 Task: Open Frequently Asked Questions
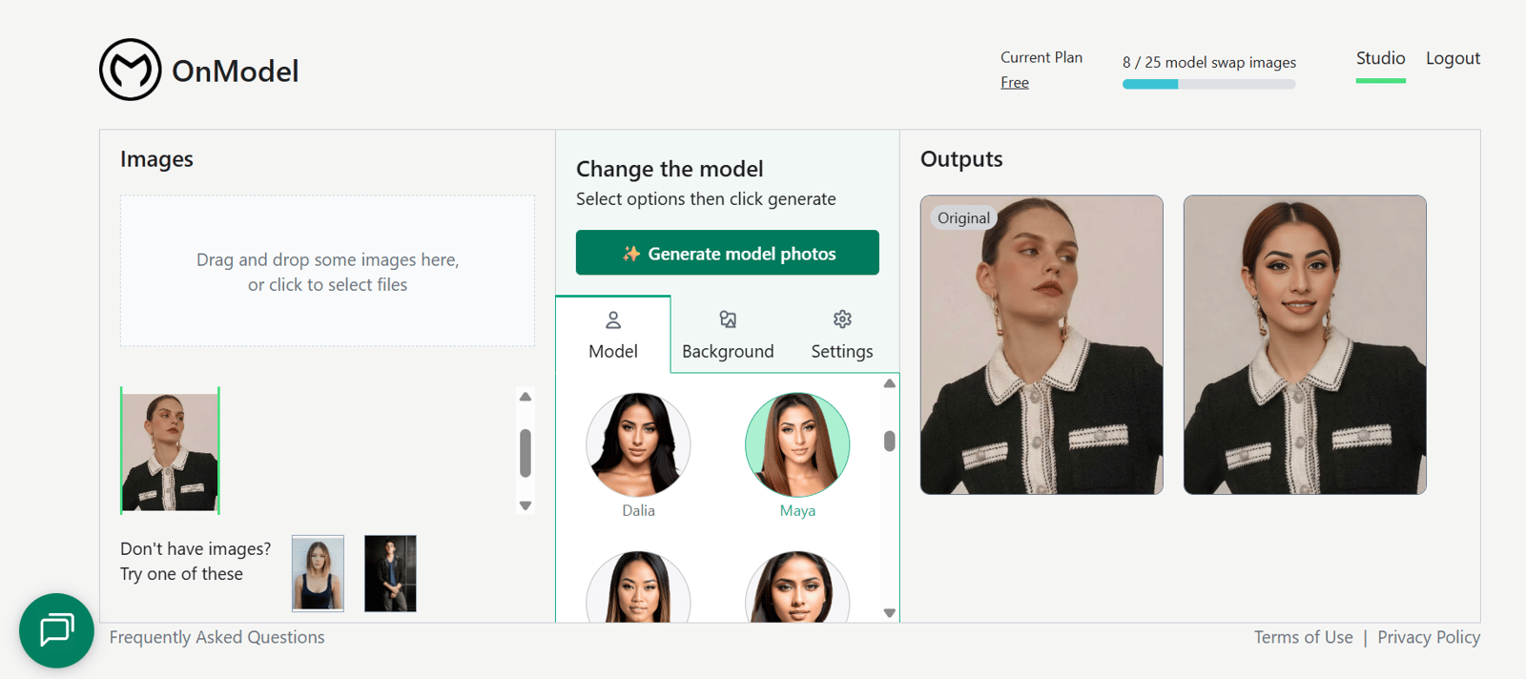[217, 637]
